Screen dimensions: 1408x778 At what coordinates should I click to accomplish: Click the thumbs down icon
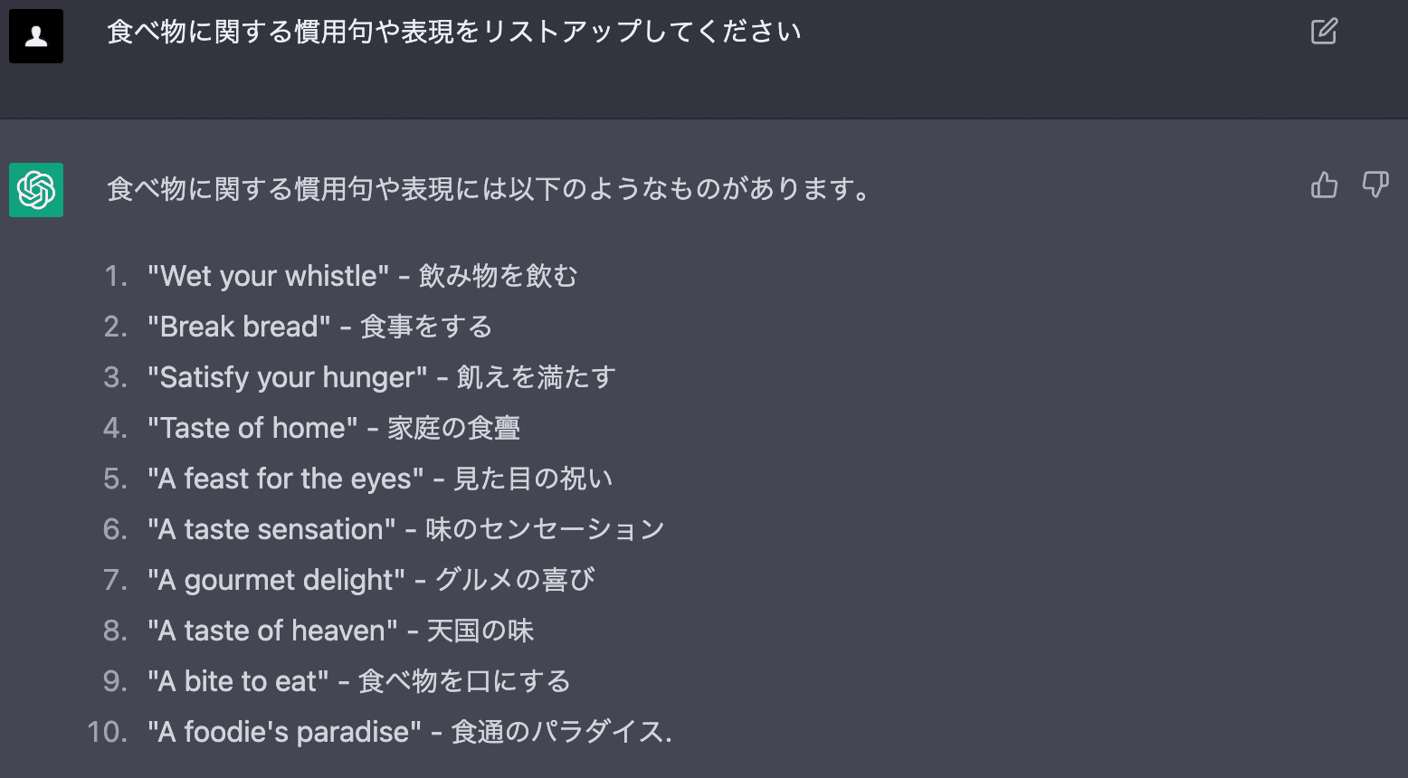[x=1375, y=185]
